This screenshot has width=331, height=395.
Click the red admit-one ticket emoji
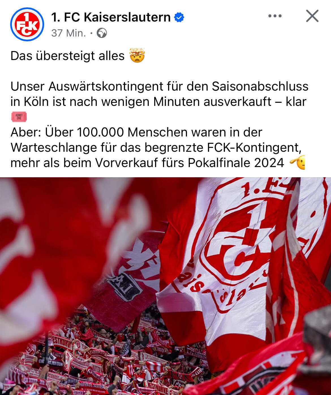19,117
